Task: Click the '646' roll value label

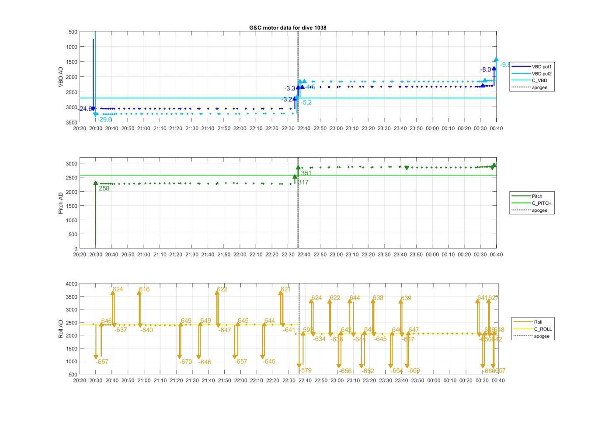Action: [106, 321]
